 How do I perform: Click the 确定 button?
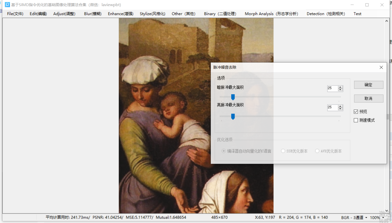pyautogui.click(x=369, y=85)
